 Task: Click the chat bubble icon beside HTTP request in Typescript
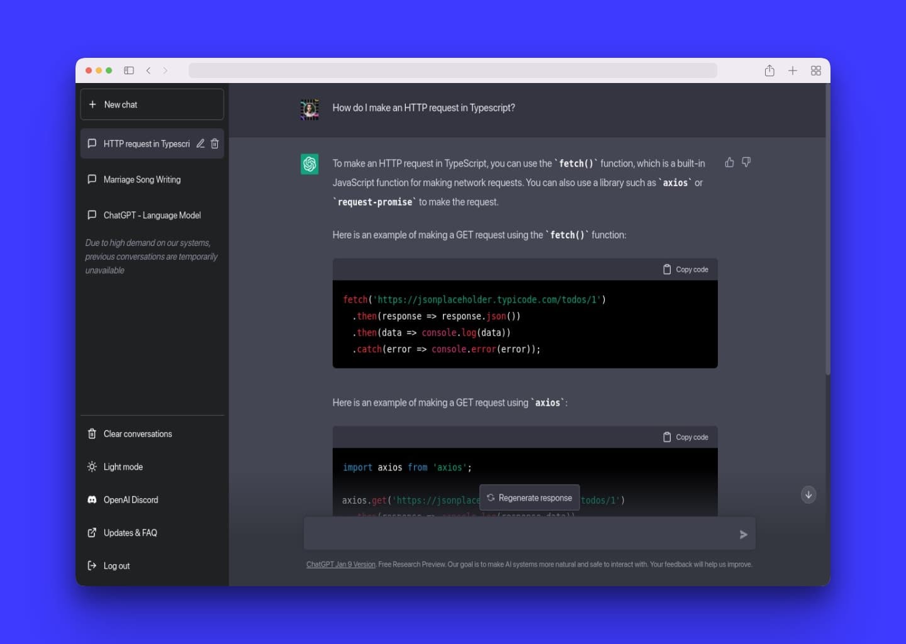[x=92, y=143]
